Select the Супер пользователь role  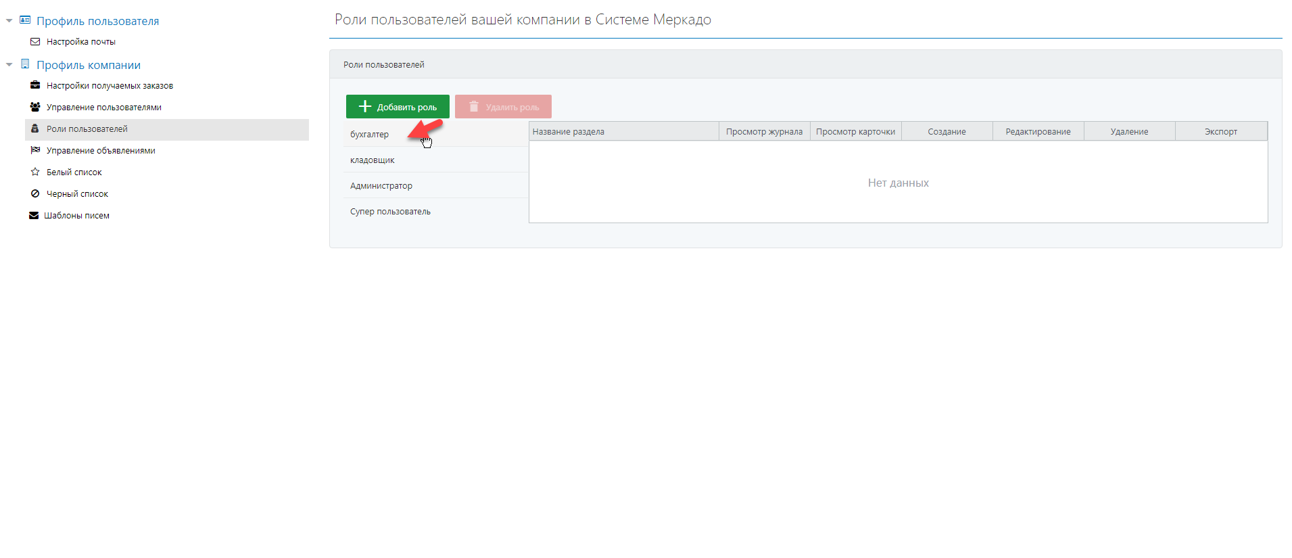(x=390, y=212)
